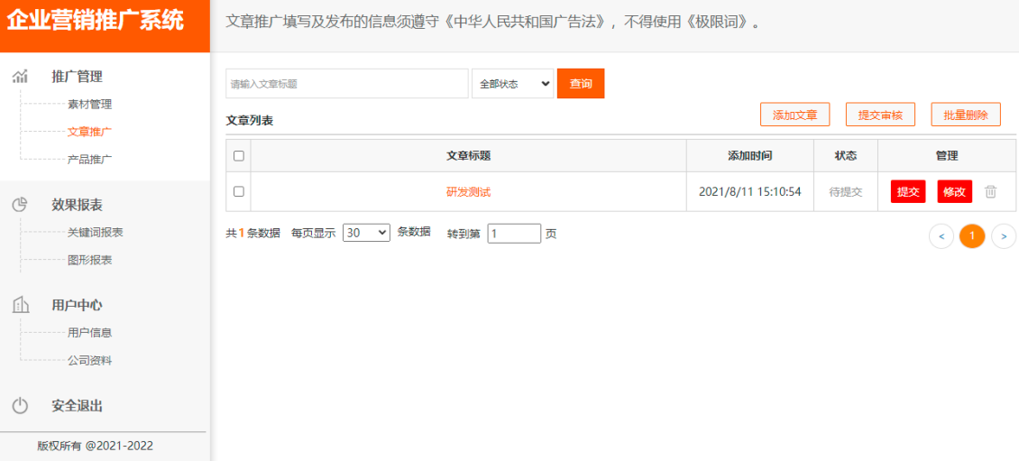Image resolution: width=1019 pixels, height=461 pixels.
Task: Click the article title search input field
Action: pos(346,84)
